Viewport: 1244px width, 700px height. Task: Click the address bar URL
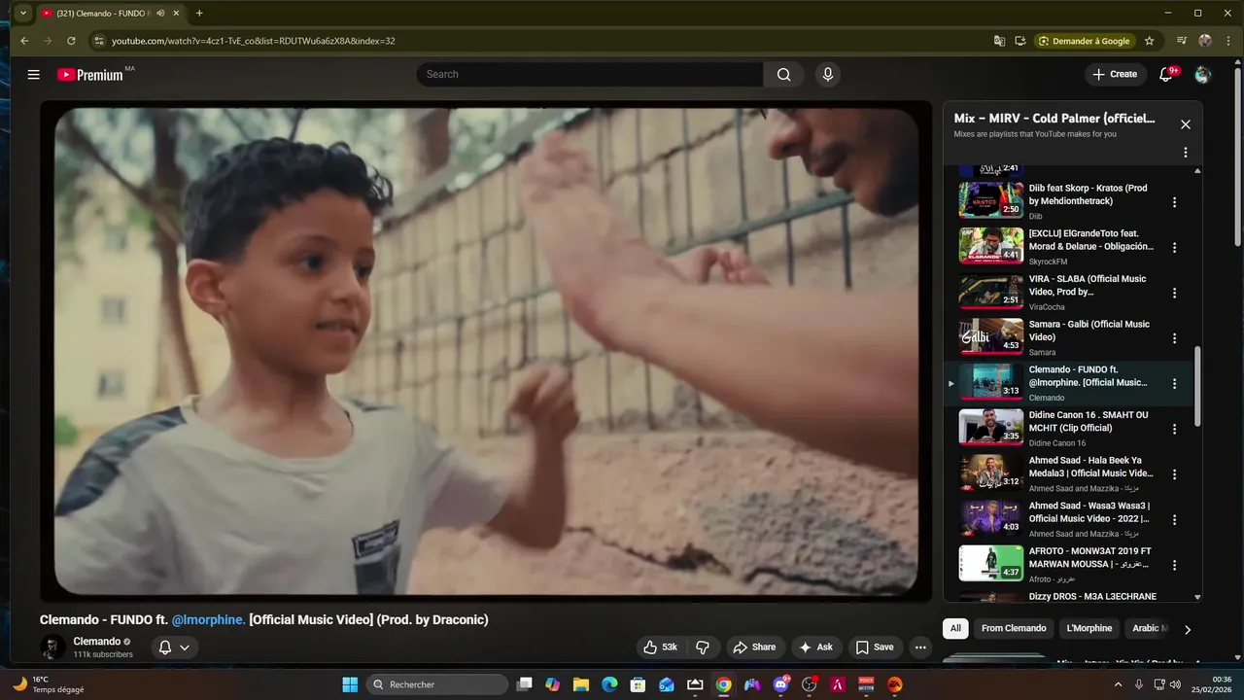[253, 41]
